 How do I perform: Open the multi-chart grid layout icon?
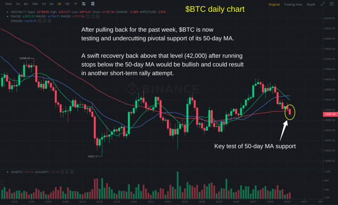tap(332, 4)
